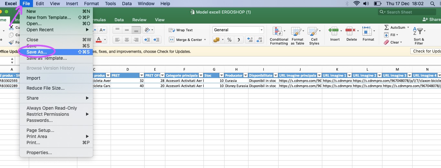
Task: Select Page Setup... in File menu
Action: point(56,130)
